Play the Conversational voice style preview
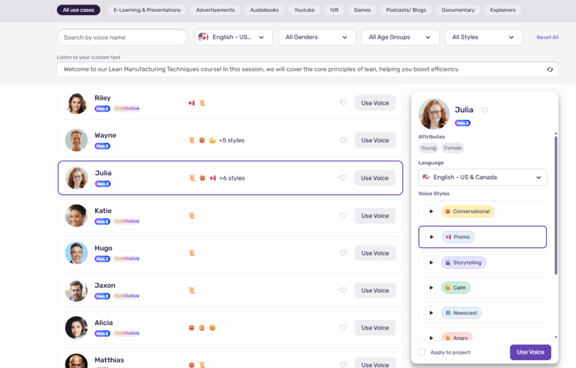Screen dimensions: 576x368 (x=431, y=212)
